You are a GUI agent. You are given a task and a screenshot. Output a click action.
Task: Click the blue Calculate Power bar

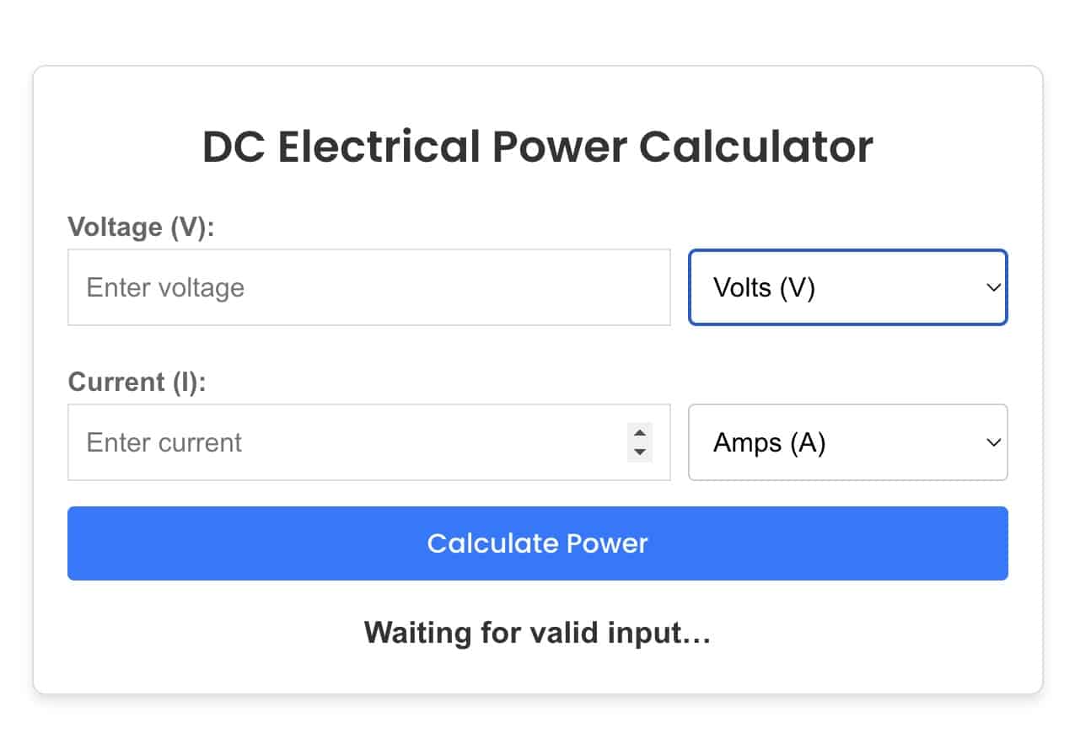pos(537,543)
